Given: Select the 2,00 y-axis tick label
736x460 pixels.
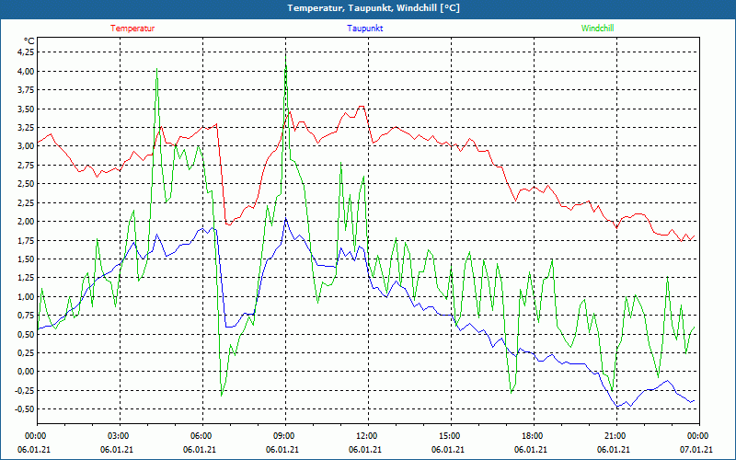Looking at the screenshot, I should coord(25,222).
